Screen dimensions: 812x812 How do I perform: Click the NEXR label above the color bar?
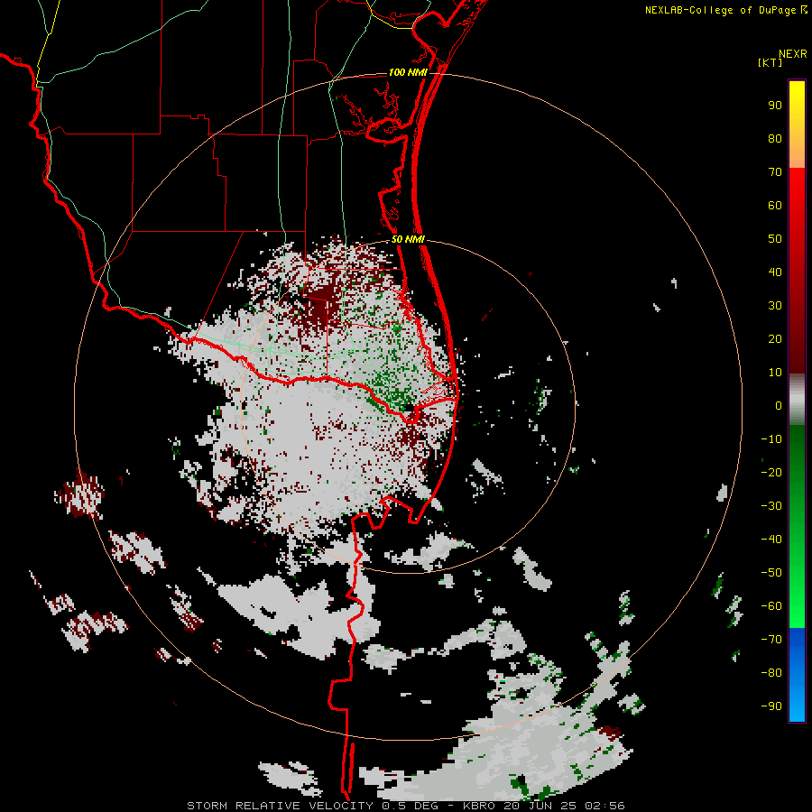(793, 54)
